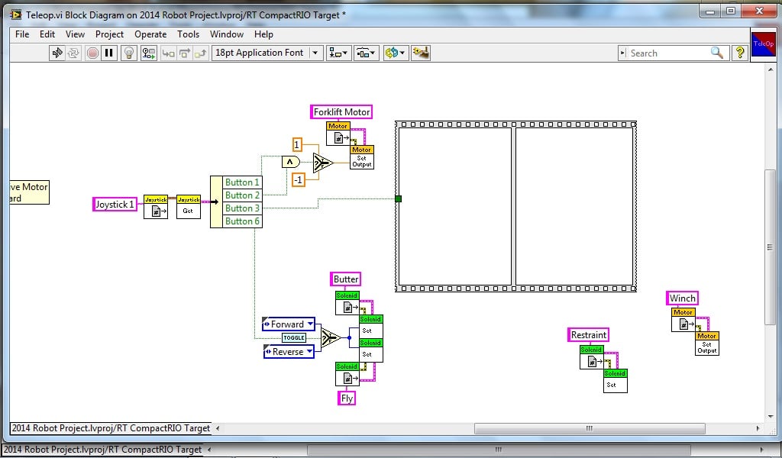The width and height of the screenshot is (782, 458).
Task: Select the Winch Motor Set Output node
Action: 707,343
